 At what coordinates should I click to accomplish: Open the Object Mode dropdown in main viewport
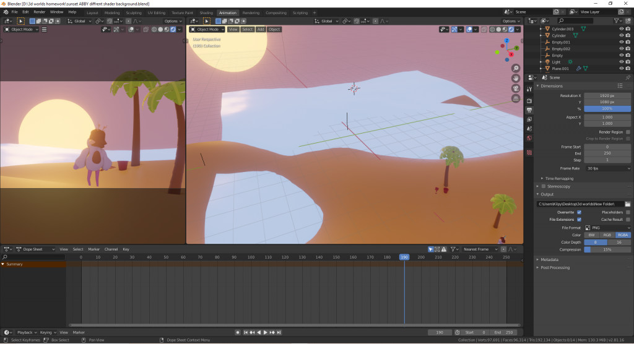[207, 30]
